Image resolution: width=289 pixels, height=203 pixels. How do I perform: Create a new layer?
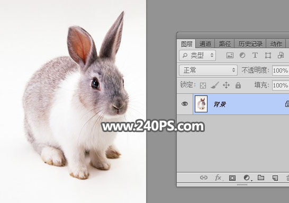[275, 178]
